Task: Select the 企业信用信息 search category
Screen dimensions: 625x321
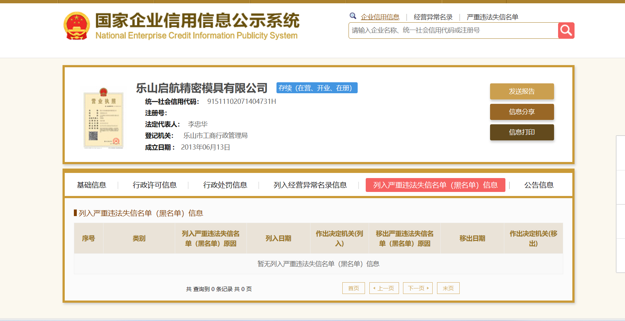Action: [380, 17]
